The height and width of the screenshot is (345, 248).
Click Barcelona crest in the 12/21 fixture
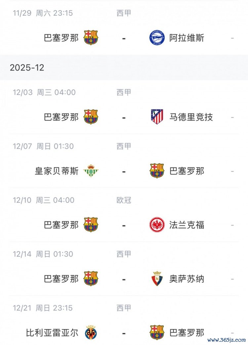(157, 332)
